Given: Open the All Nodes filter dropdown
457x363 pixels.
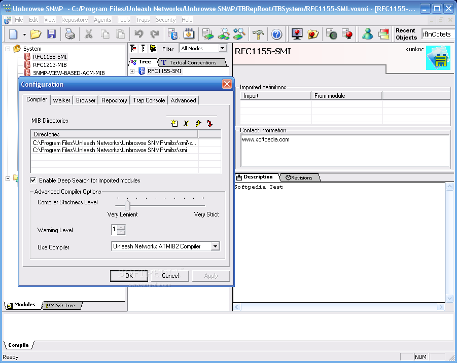Looking at the screenshot, I should pyautogui.click(x=223, y=48).
